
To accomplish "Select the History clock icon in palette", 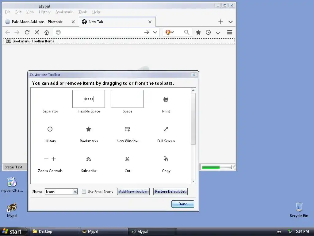I will (x=50, y=129).
